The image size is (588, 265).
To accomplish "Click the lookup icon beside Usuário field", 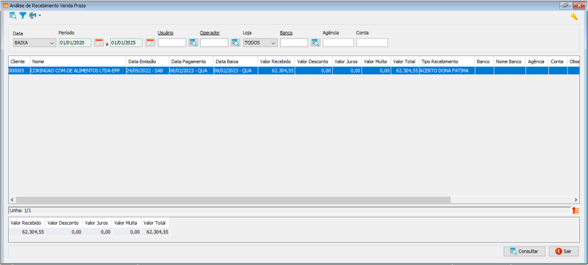I will 193,43.
